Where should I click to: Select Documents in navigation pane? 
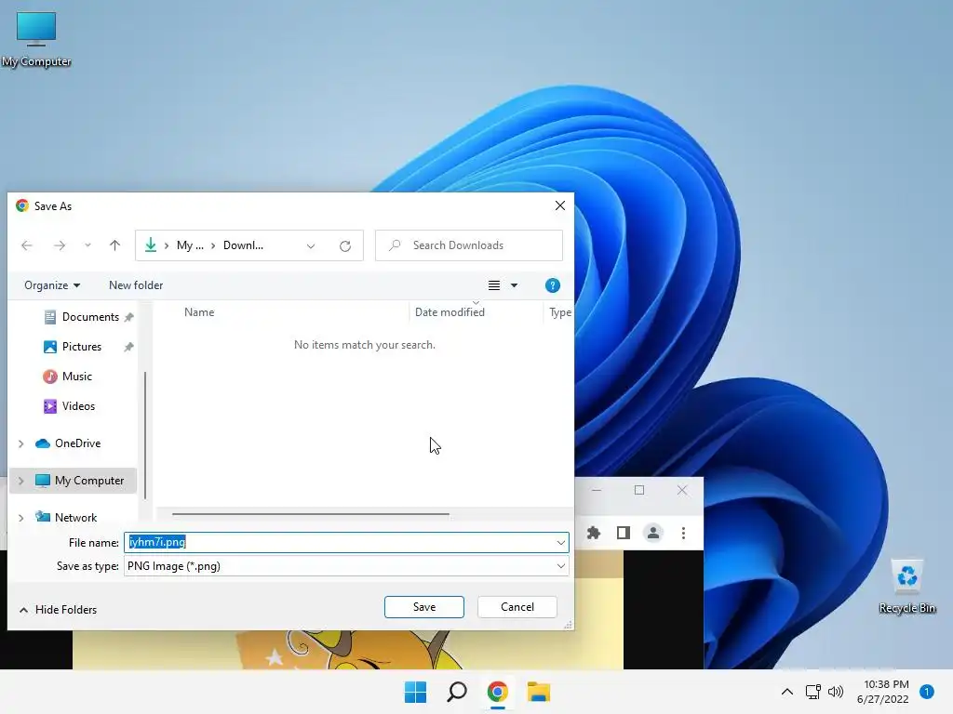(x=90, y=317)
